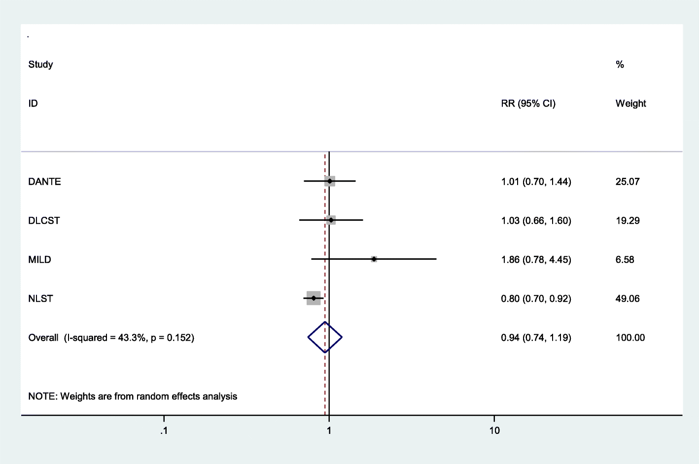Click the weight 6.58

tap(625, 259)
